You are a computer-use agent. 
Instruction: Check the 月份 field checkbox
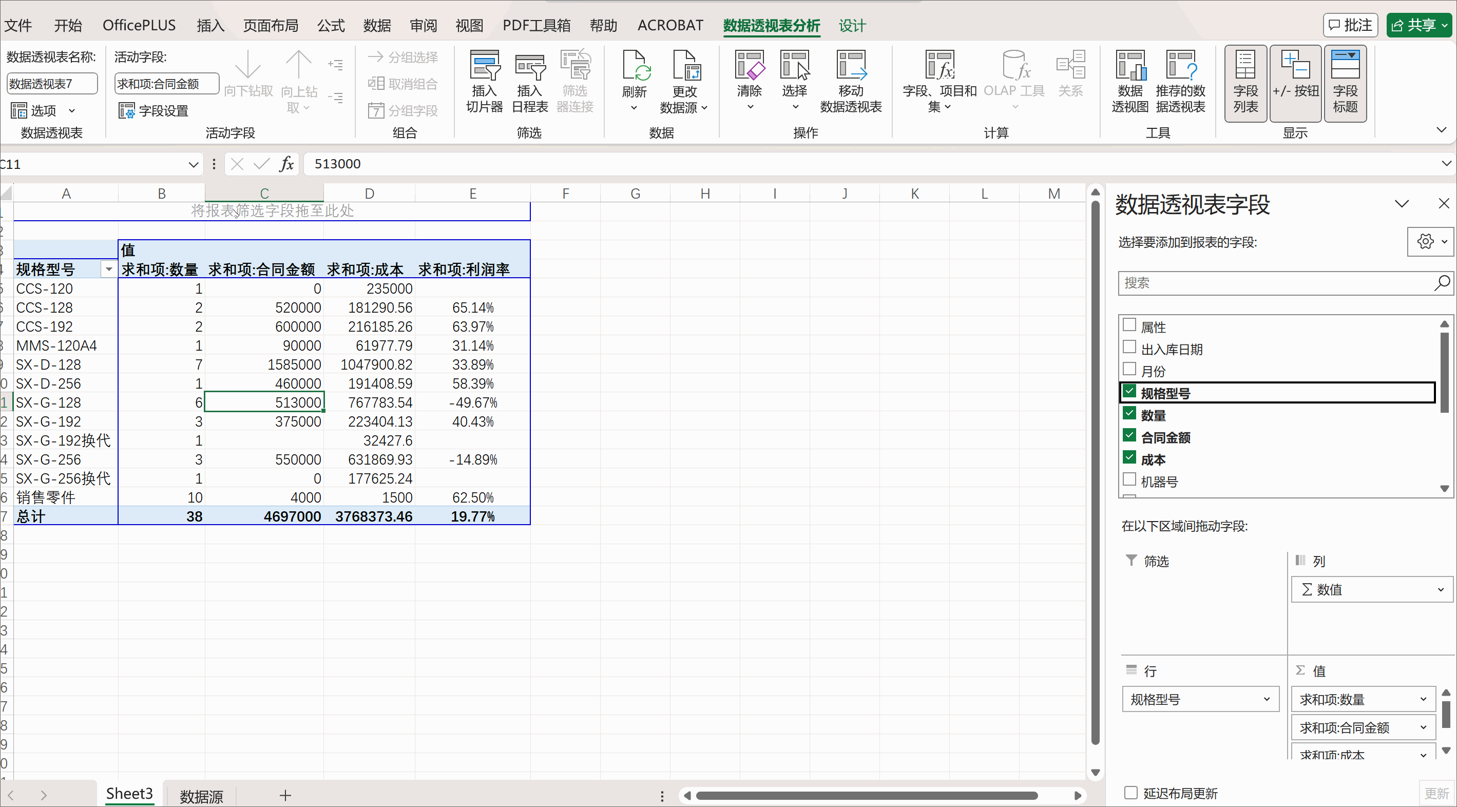click(1129, 369)
